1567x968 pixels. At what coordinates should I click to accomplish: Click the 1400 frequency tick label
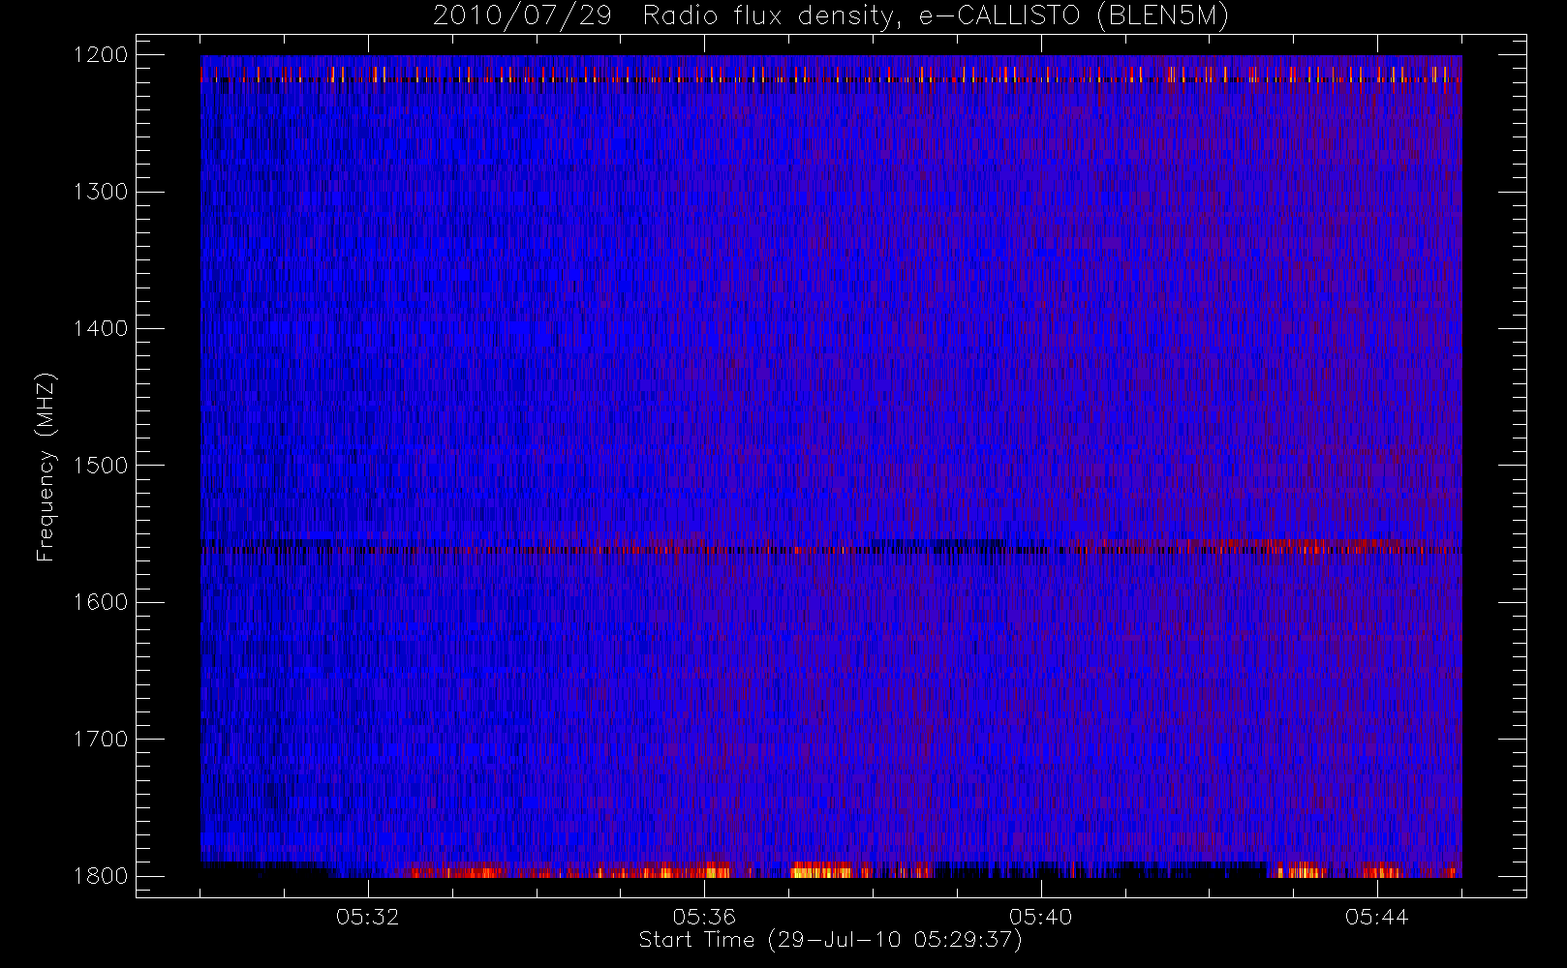coord(101,329)
